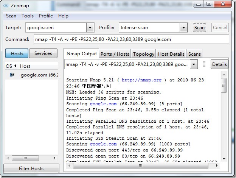
Task: Click the Command input field
Action: click(131, 39)
